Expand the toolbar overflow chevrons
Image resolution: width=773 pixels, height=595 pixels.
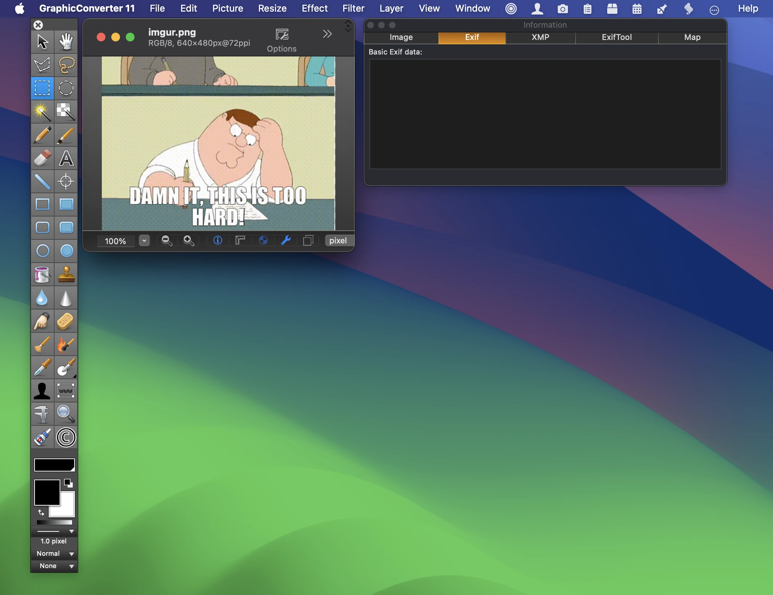tap(327, 34)
